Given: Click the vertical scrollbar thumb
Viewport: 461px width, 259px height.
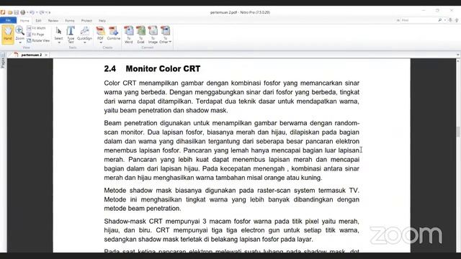Looking at the screenshot, I should (x=458, y=132).
